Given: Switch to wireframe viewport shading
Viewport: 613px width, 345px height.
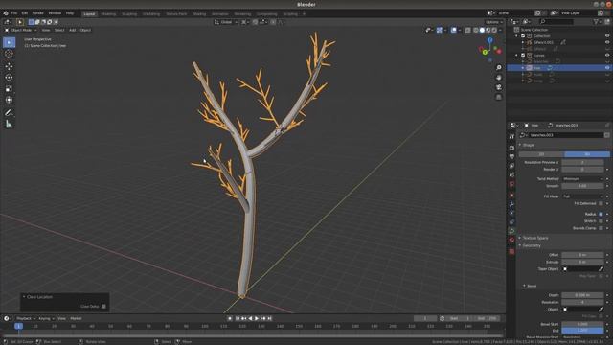Looking at the screenshot, I should tap(476, 30).
